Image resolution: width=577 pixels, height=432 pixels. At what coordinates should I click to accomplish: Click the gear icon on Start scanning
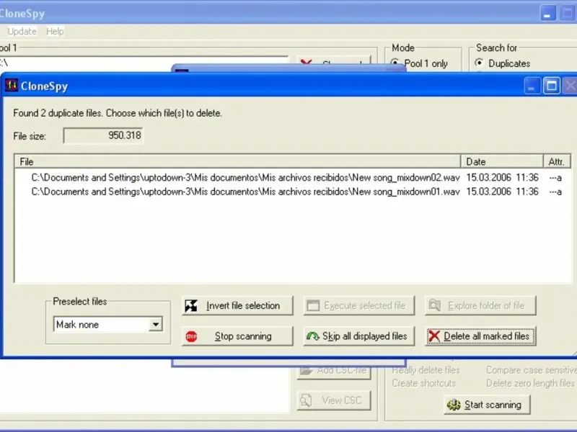[x=454, y=405]
